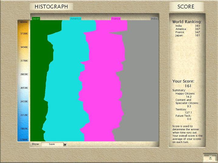This screenshot has height=163, width=218.
Task: Click America ranking value 367
Action: 197,29
